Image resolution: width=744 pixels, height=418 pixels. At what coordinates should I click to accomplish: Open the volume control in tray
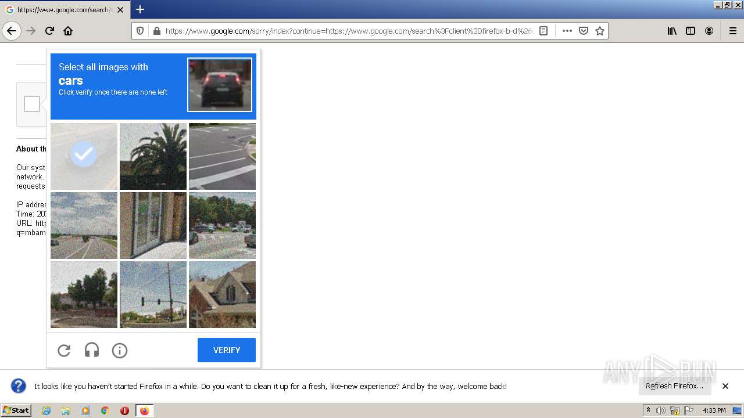click(661, 410)
